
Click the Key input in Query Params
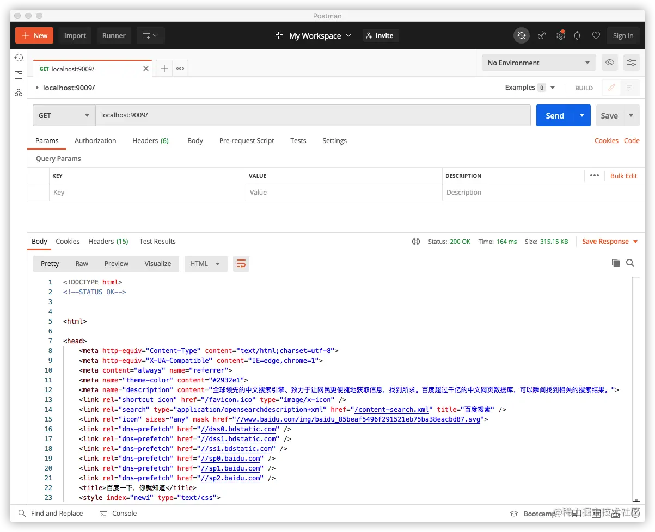click(x=147, y=193)
